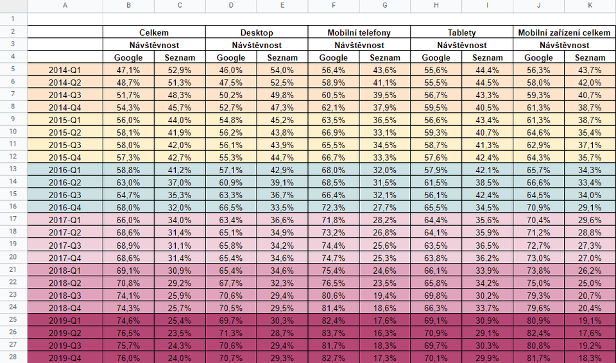Select the Desktop header cell
Screen dimensions: 616x363
pyautogui.click(x=257, y=32)
